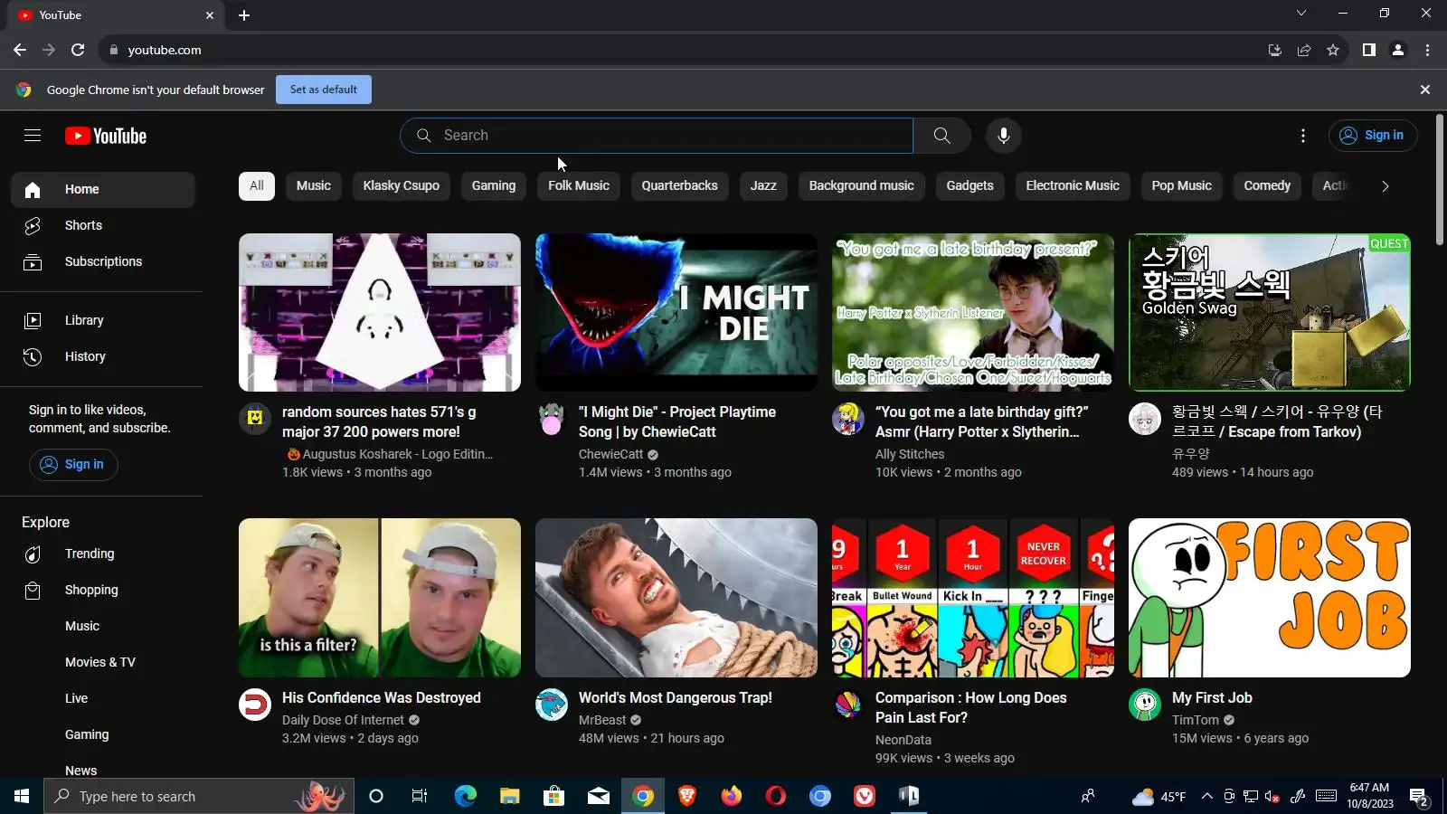
Task: Filter by Comedy chip
Action: 1267,186
